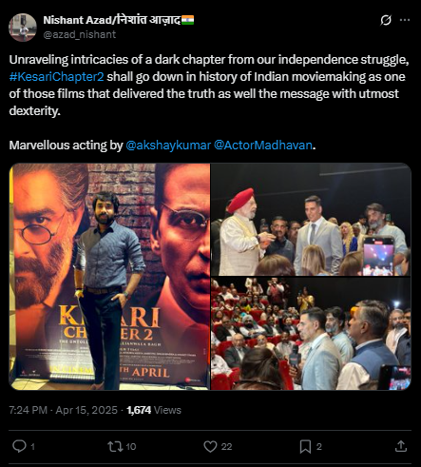Click the 22 likes count
Image resolution: width=421 pixels, height=467 pixels.
[x=226, y=446]
